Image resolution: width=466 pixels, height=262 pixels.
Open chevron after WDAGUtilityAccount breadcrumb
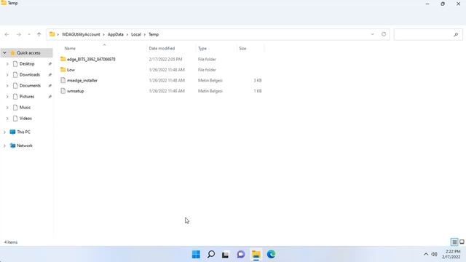(104, 34)
